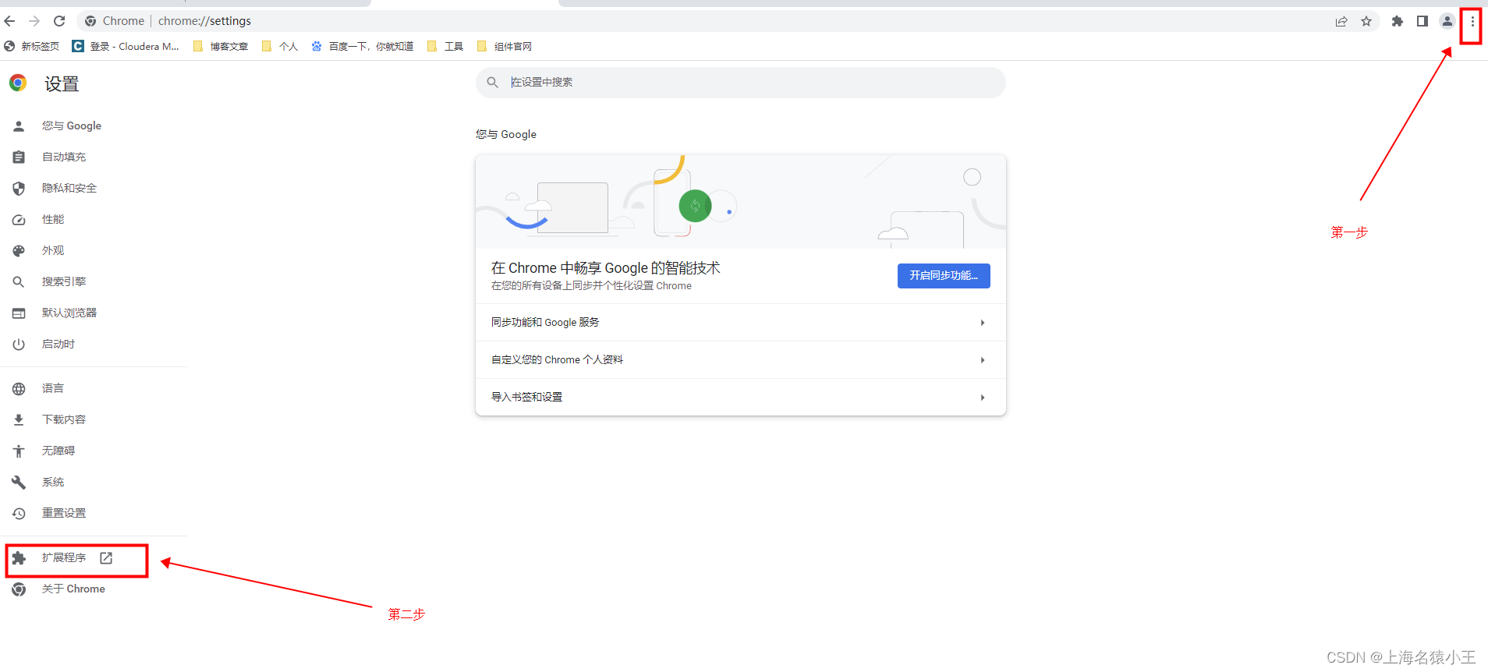Image resolution: width=1488 pixels, height=672 pixels.
Task: Open 下载内容 settings section
Action: coord(64,419)
